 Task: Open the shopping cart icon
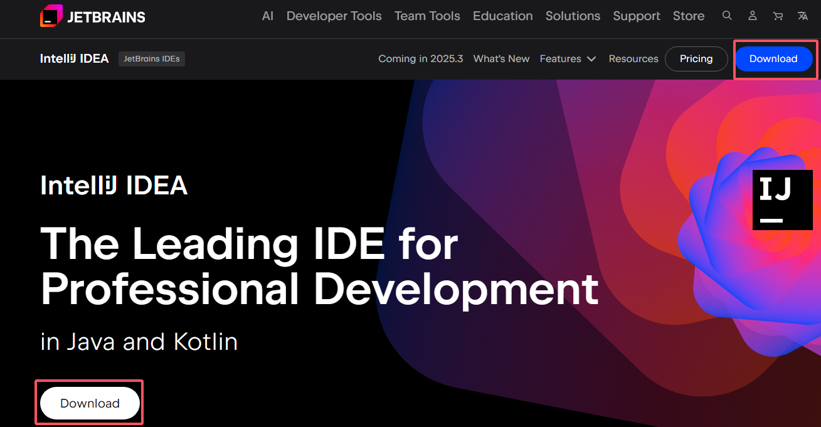pyautogui.click(x=778, y=16)
